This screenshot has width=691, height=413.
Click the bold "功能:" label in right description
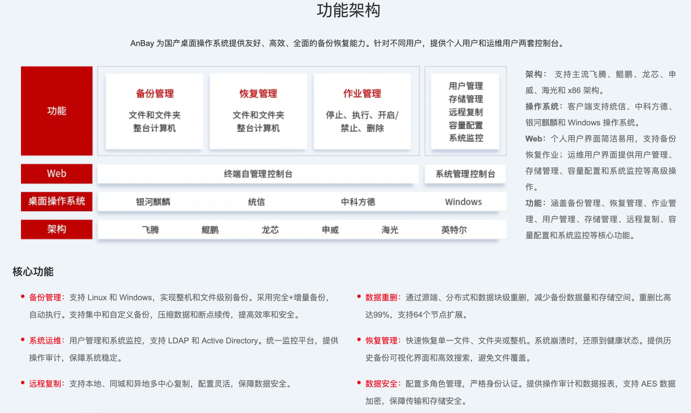coord(536,203)
